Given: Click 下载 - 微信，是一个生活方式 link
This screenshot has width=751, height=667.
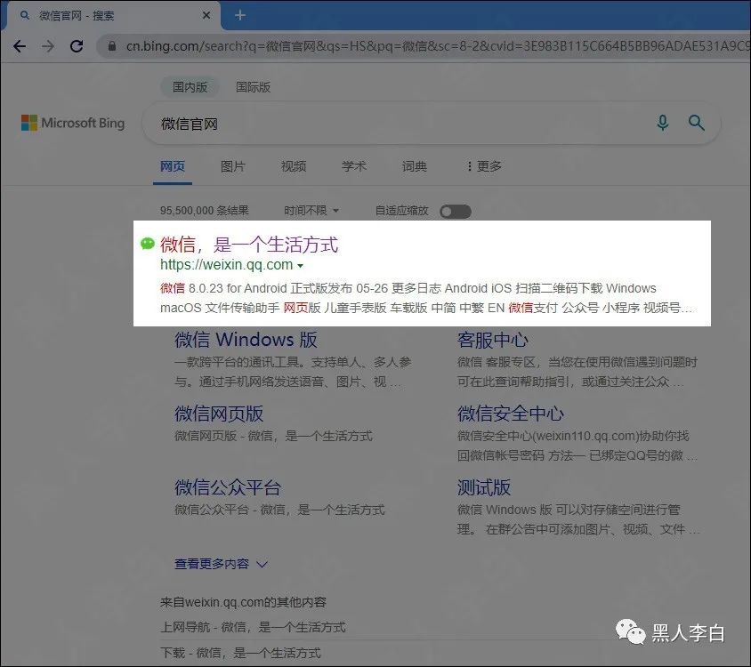Looking at the screenshot, I should [x=240, y=653].
